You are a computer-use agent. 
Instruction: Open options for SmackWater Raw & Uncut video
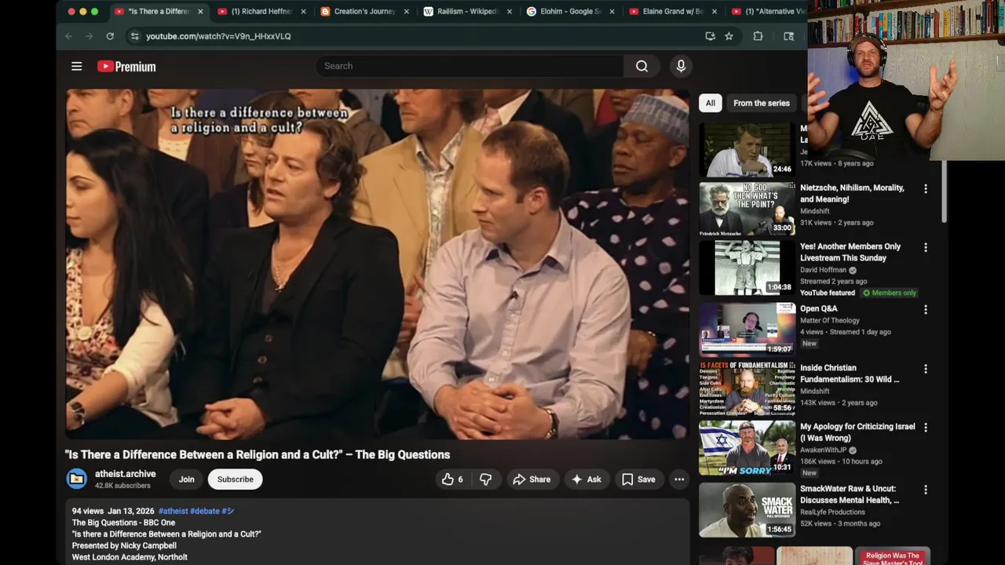925,490
